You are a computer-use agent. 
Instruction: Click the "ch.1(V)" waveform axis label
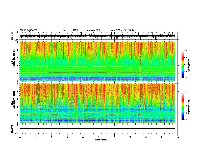(12, 36)
